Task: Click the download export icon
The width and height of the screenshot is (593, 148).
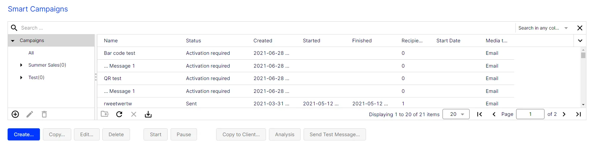Action: click(x=148, y=114)
